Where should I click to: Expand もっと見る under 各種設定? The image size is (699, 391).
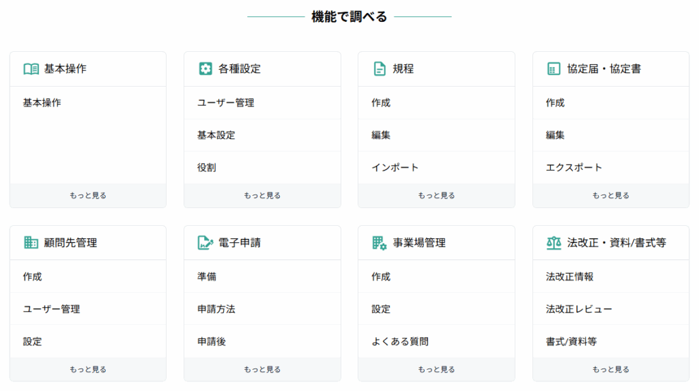coord(262,195)
